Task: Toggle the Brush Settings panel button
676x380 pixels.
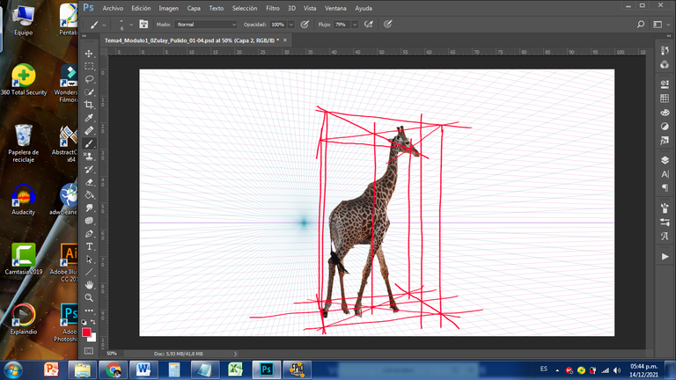Action: coord(143,25)
